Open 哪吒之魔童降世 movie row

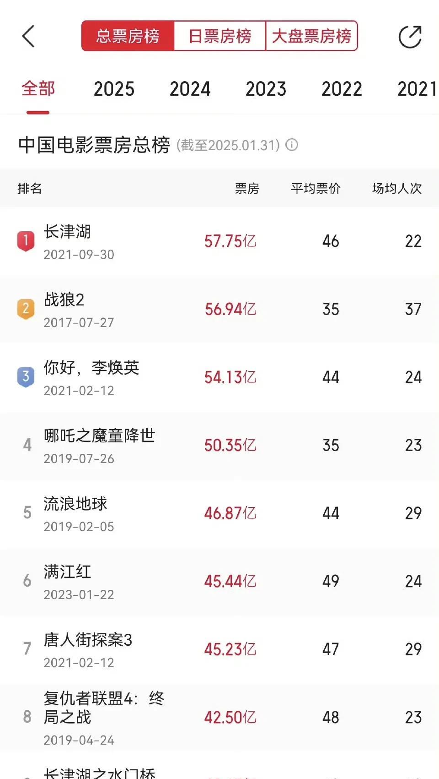pos(219,445)
